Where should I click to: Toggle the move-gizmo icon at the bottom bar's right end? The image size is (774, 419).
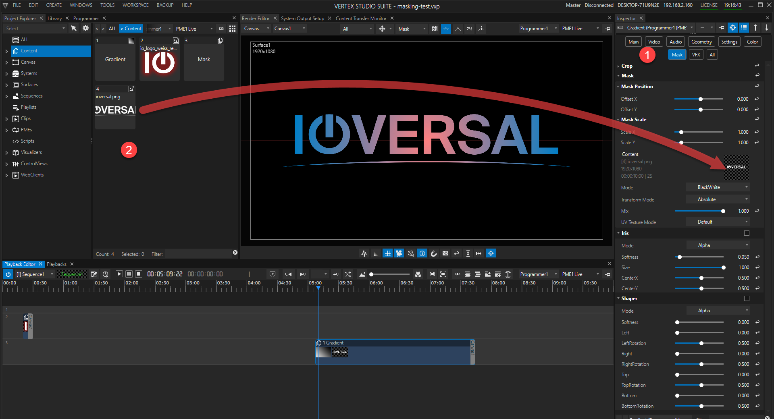click(491, 253)
